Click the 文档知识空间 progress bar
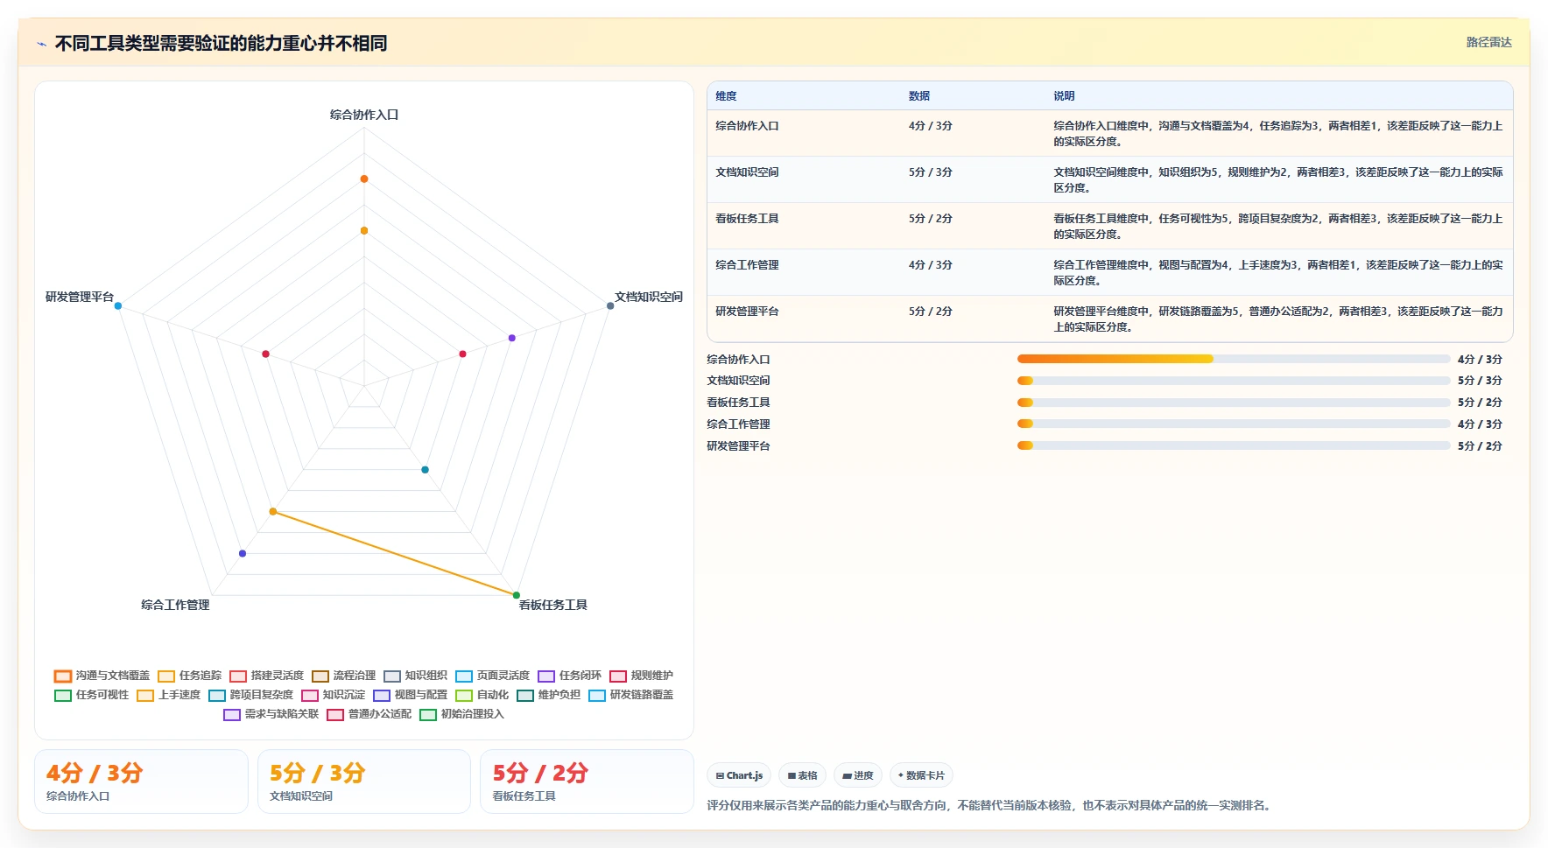 point(1234,381)
